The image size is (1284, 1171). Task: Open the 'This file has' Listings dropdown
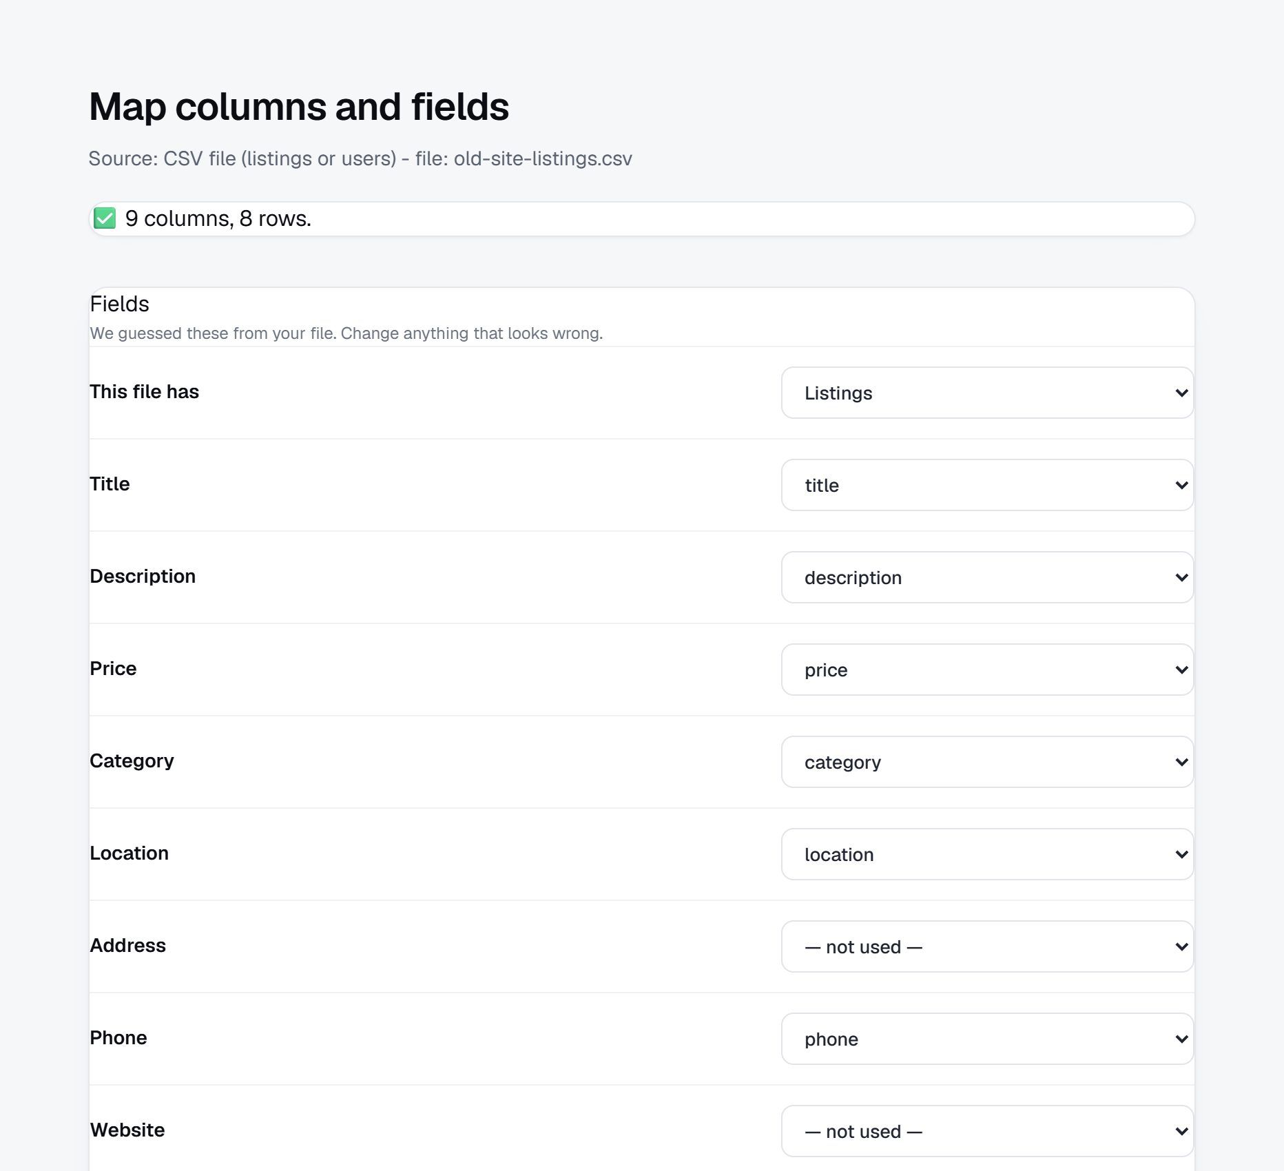(x=987, y=393)
